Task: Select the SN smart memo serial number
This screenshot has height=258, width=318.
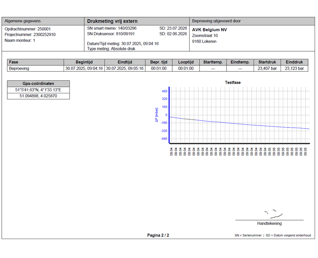Action: 112,28
